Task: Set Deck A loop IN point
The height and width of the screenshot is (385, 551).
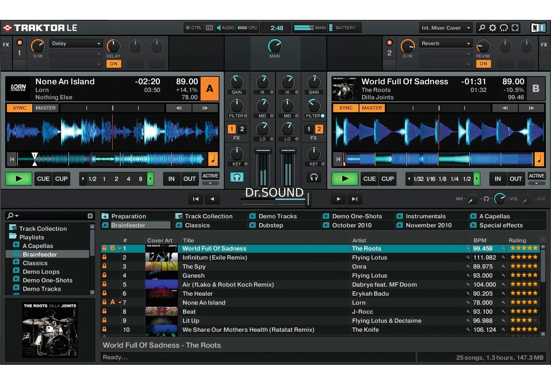Action: (x=172, y=179)
